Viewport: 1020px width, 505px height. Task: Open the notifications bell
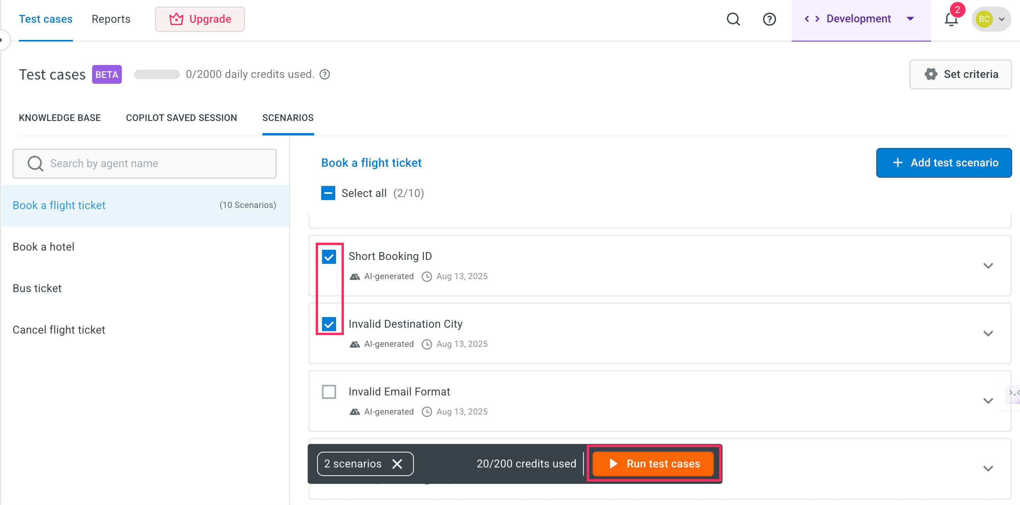pos(951,19)
